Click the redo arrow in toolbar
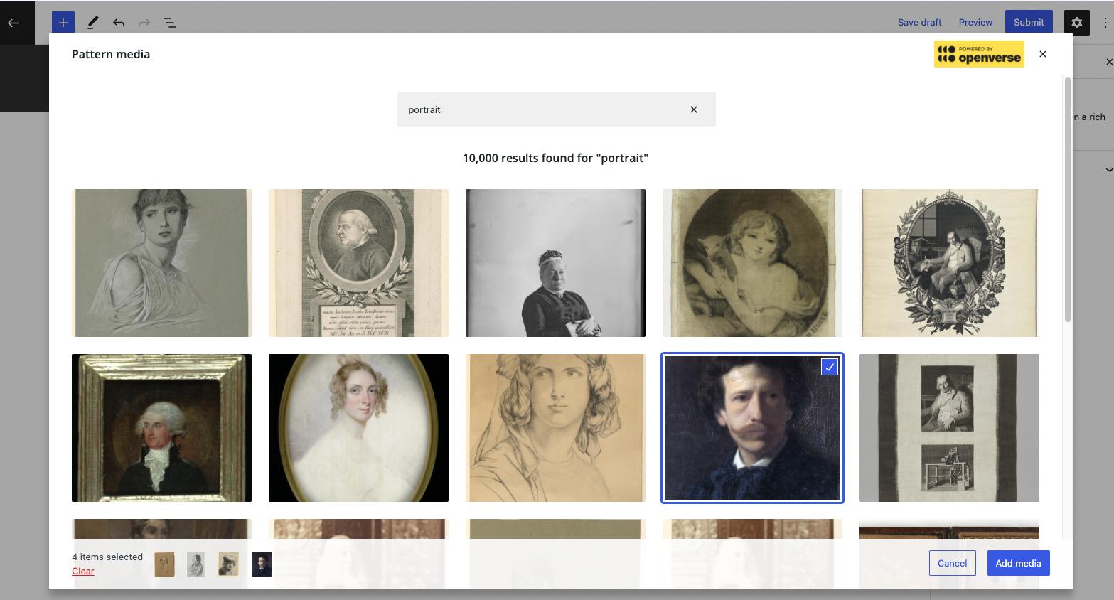The width and height of the screenshot is (1114, 600). 144,23
